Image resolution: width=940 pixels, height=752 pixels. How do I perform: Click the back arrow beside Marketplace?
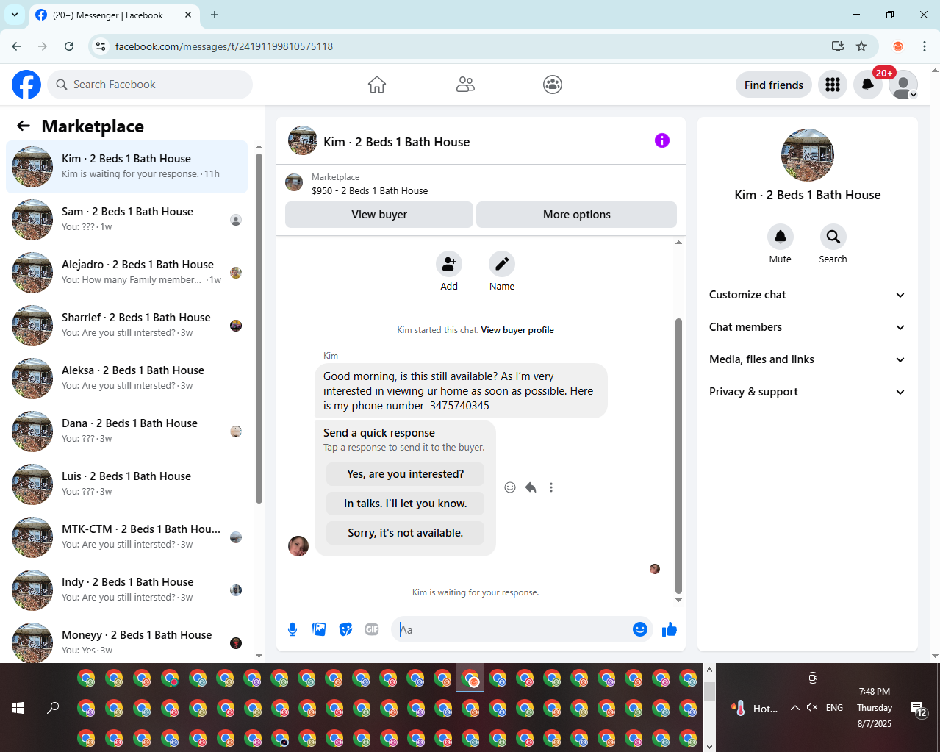point(24,126)
